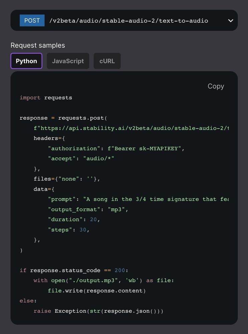Click the 'response = requests.post(' line
The height and width of the screenshot is (334, 248).
pos(63,118)
